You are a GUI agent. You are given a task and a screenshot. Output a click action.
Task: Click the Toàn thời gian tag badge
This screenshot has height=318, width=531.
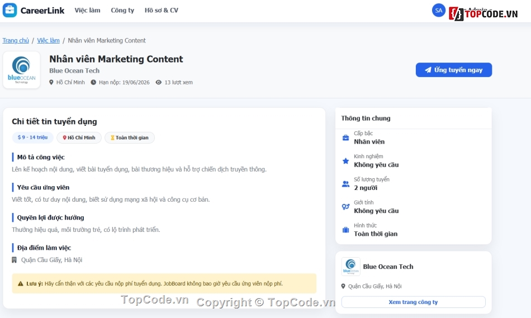(x=129, y=137)
